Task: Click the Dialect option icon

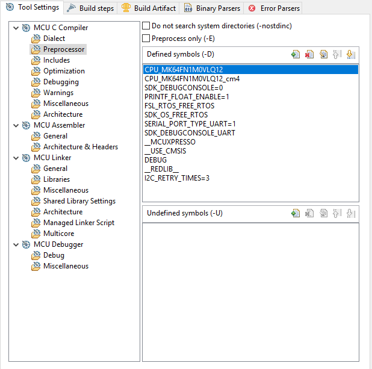Action: click(x=36, y=39)
